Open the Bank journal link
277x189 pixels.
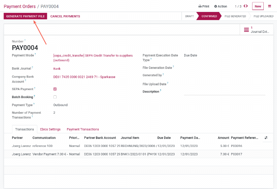point(57,68)
